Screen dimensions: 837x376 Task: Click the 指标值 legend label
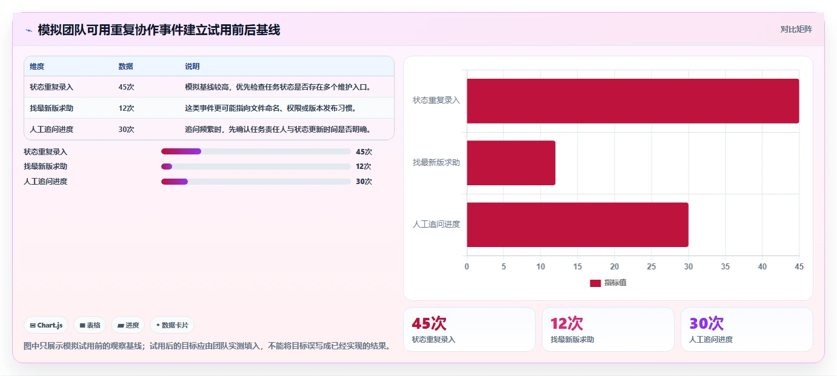[615, 283]
